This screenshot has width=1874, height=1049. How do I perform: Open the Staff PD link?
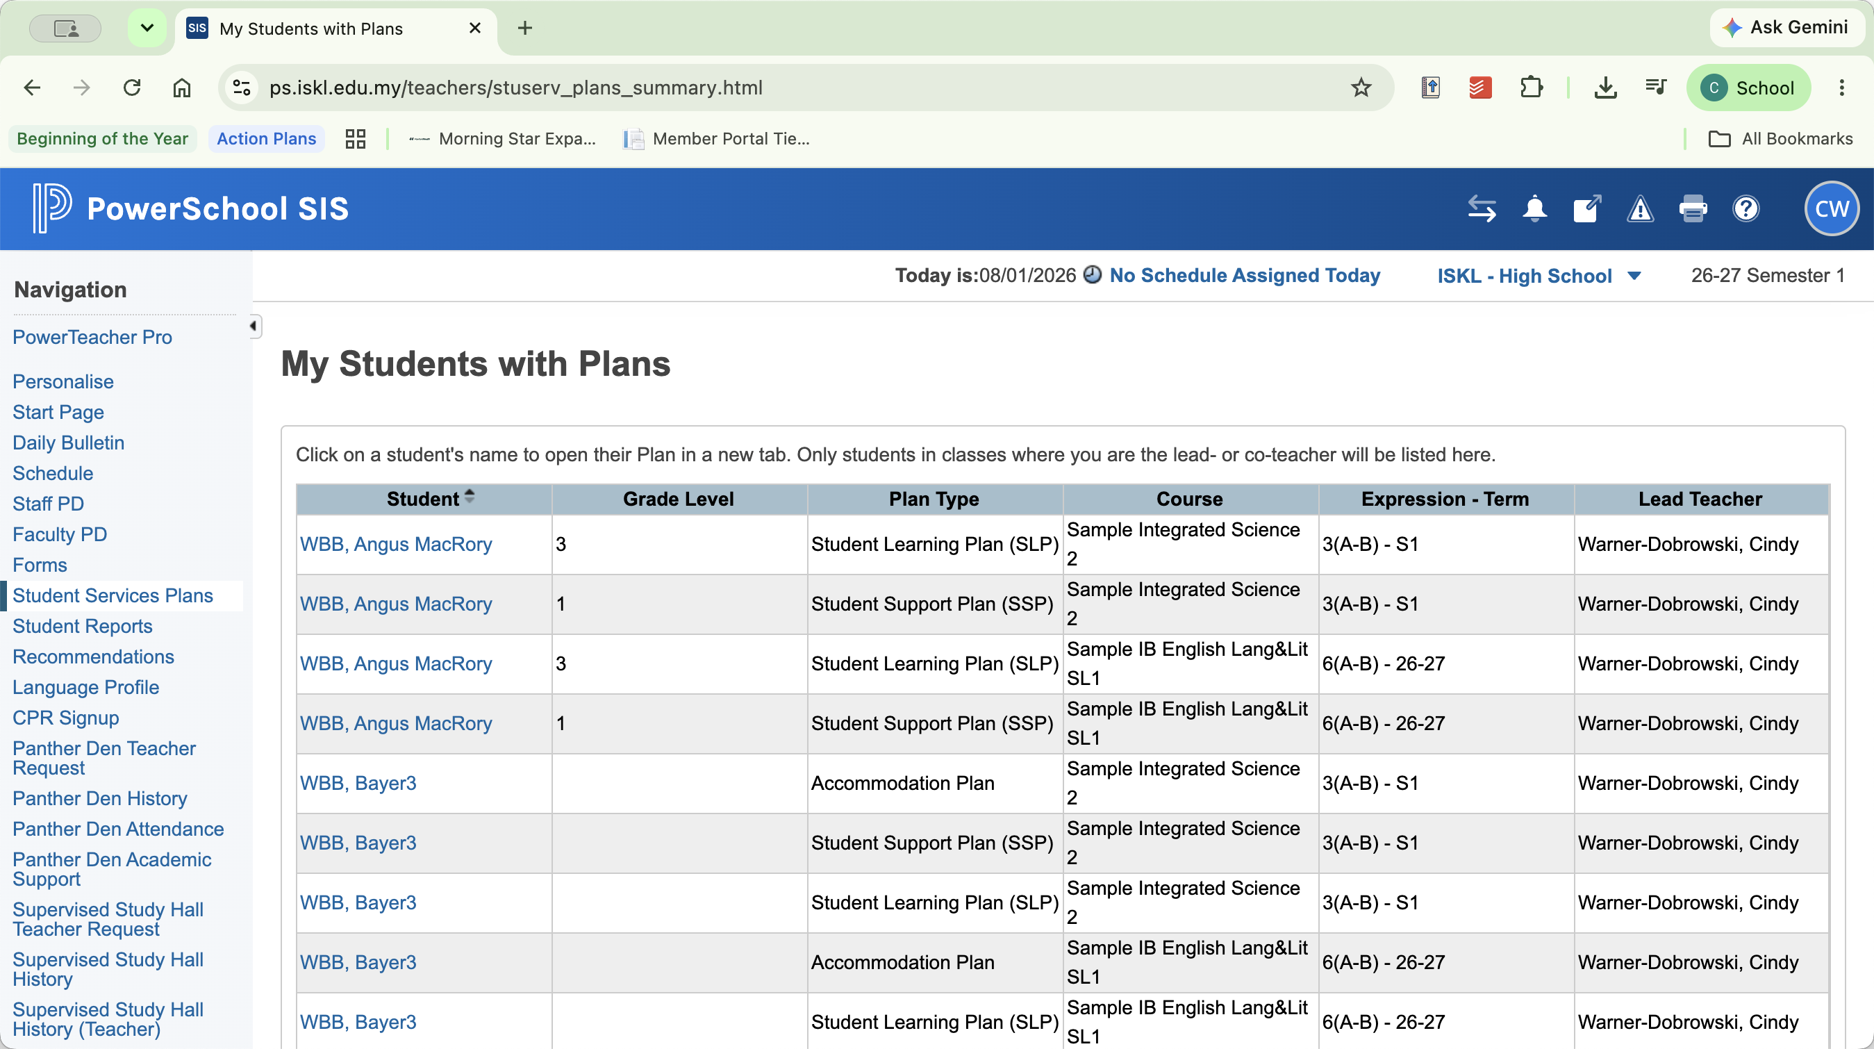[48, 504]
